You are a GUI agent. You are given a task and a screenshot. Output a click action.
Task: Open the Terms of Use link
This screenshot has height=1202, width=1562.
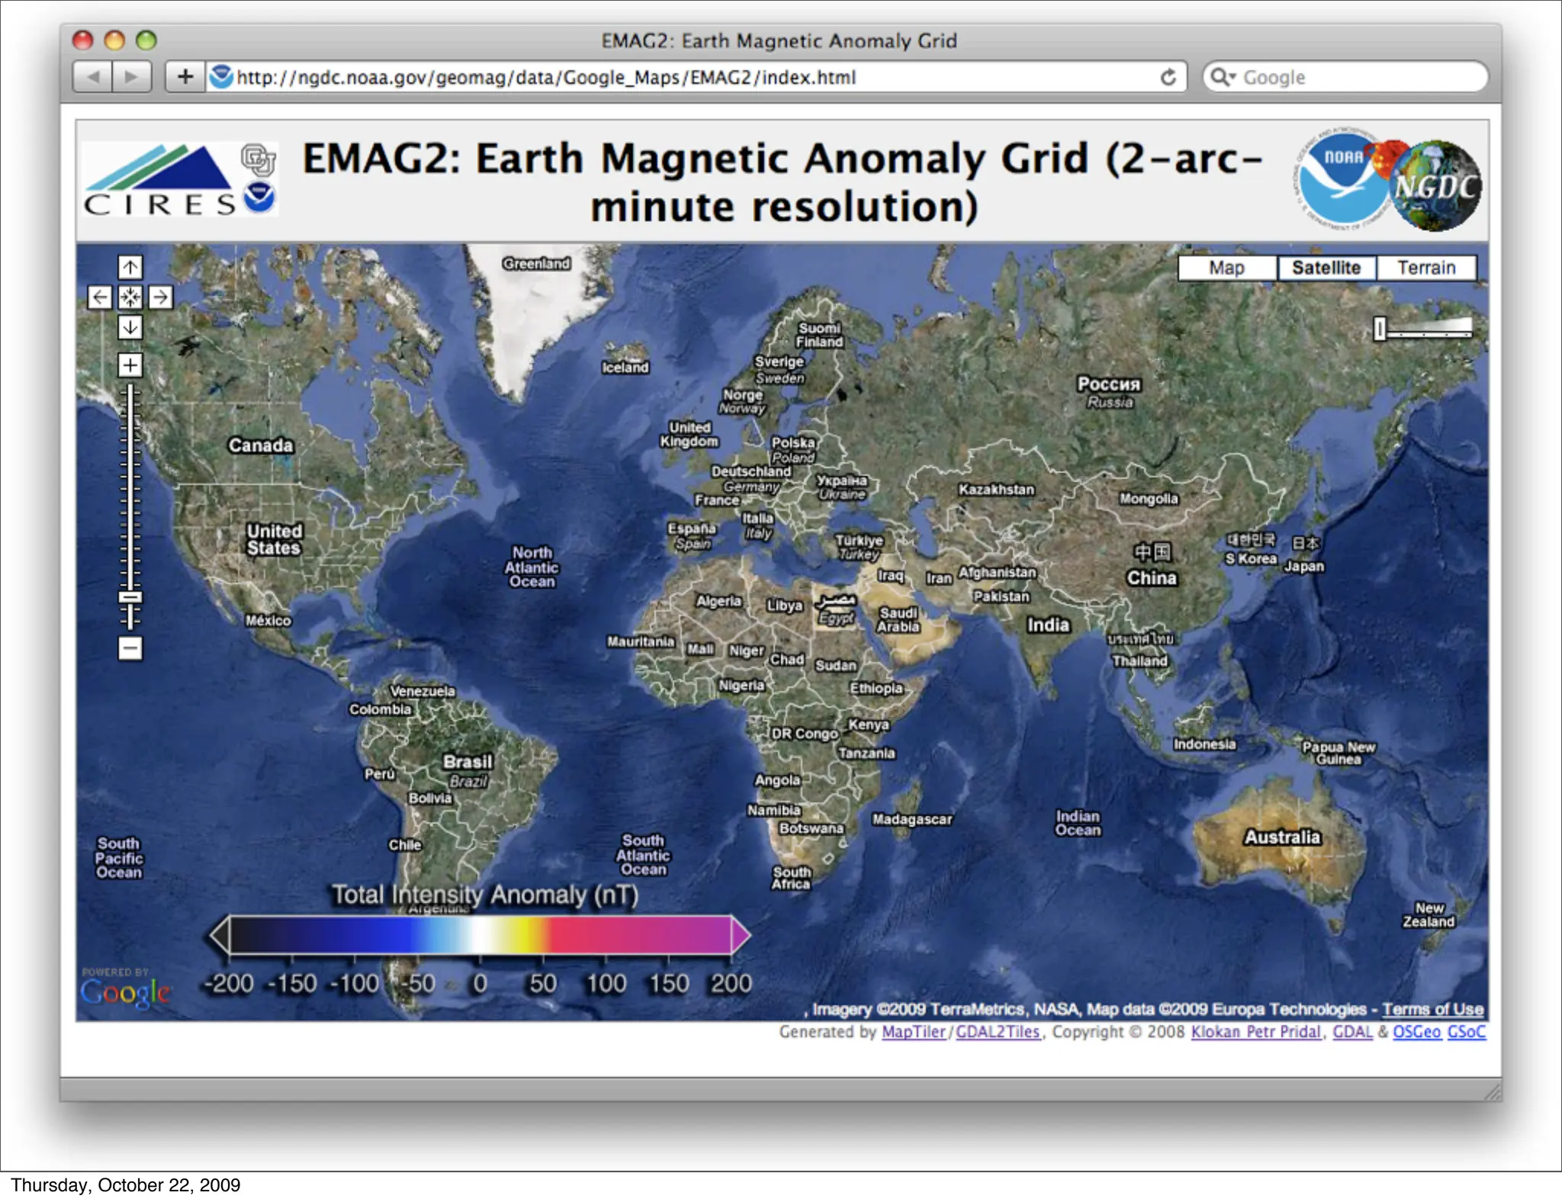coord(1432,1009)
